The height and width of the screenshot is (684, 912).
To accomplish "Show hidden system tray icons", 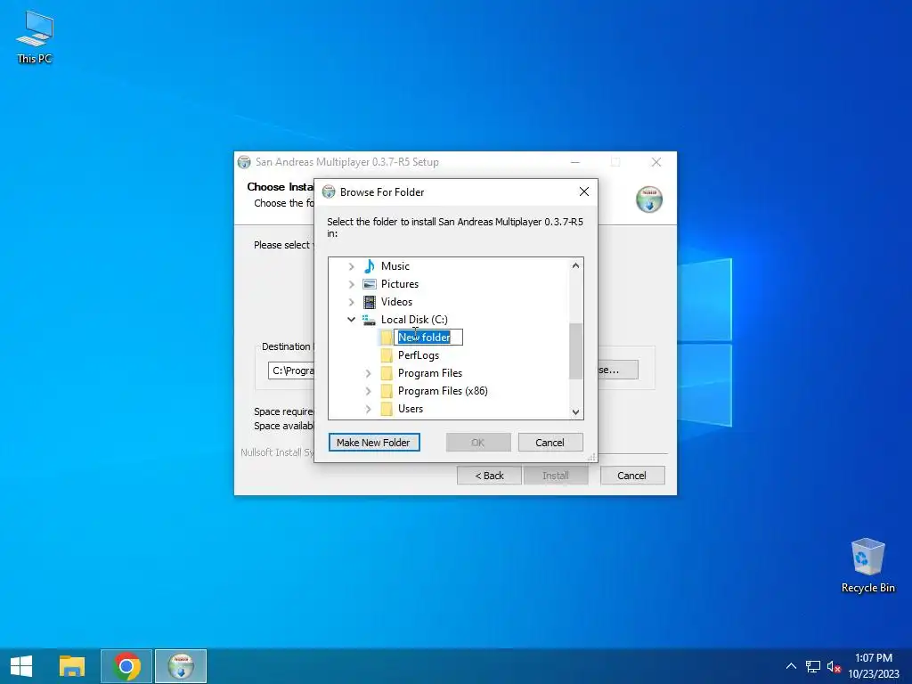I will 791,666.
